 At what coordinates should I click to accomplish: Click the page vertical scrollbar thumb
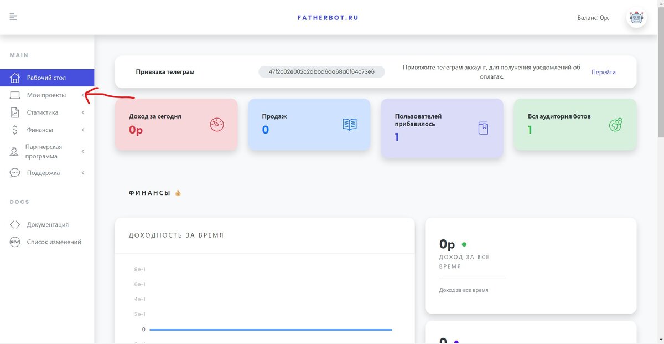pyautogui.click(x=660, y=72)
